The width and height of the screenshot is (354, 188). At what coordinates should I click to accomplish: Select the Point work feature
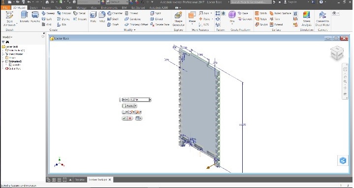204,19
